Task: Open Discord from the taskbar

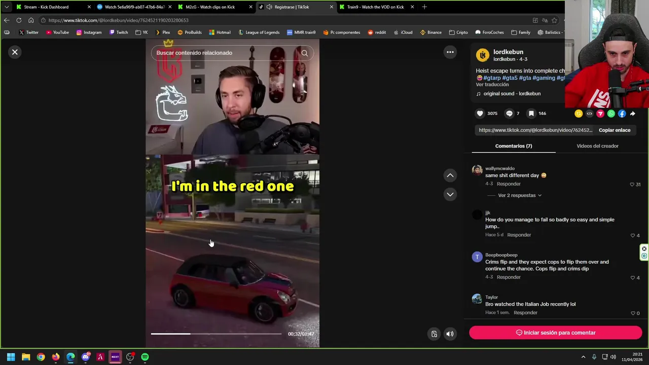Action: 85,357
